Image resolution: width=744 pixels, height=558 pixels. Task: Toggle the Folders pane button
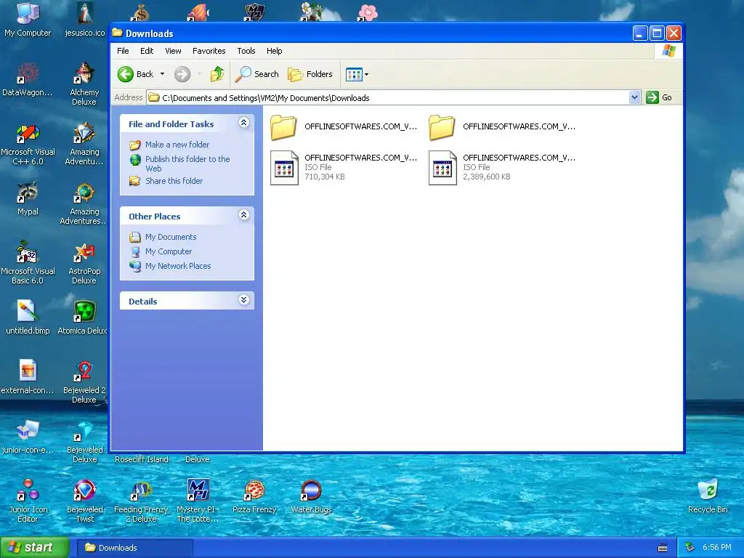(310, 74)
